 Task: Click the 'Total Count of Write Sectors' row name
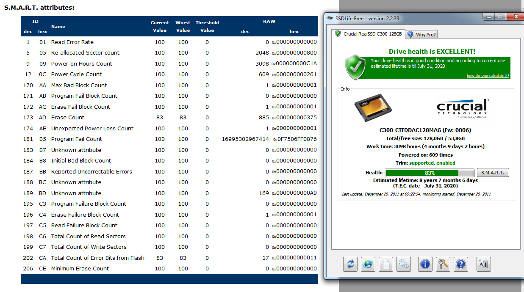[89, 247]
